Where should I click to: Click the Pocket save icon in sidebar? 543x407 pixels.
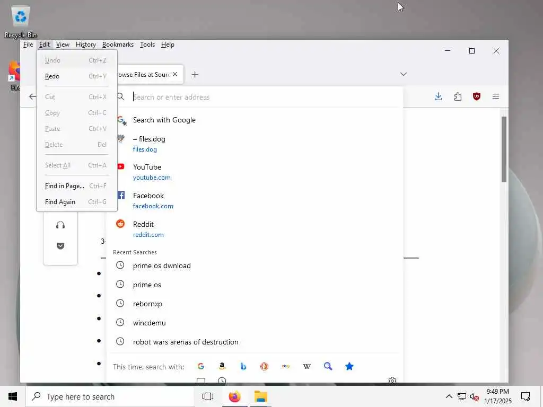pos(60,246)
